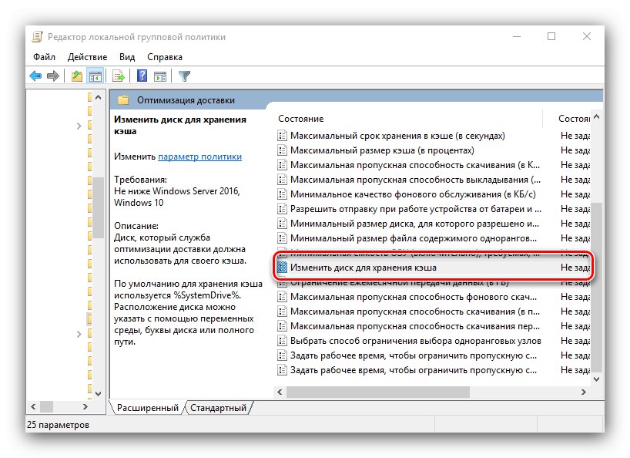Click tree pane horizontal scroll right arrow
This screenshot has height=458, width=630.
coord(85,407)
